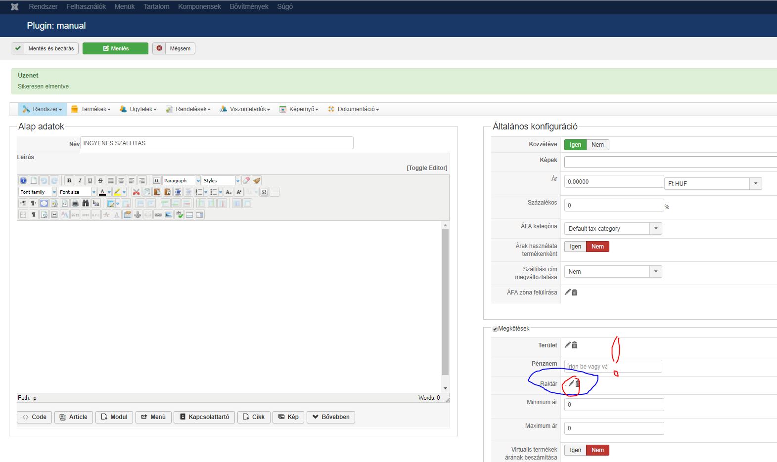This screenshot has height=462, width=777.
Task: Insert a special character with the omega icon
Action: pyautogui.click(x=264, y=192)
